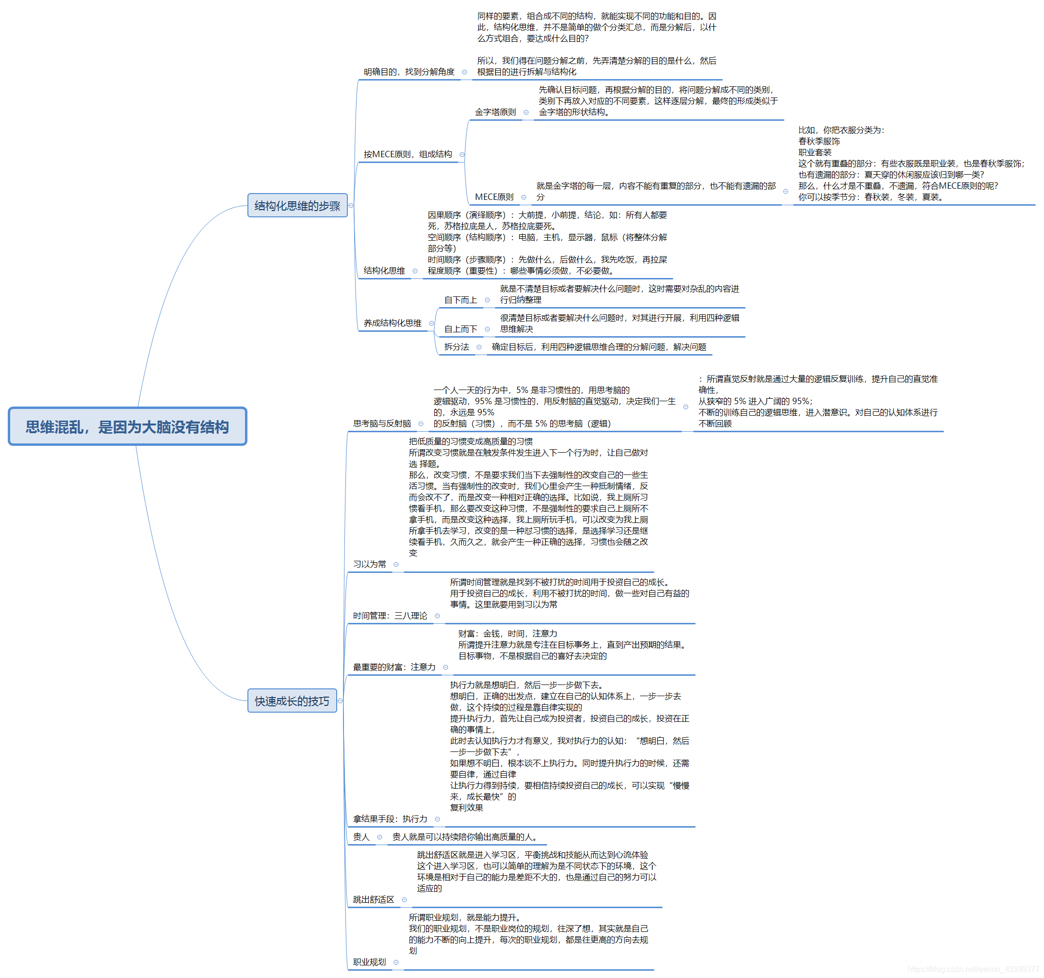
Task: Select the 自上而下 label
Action: (x=460, y=329)
